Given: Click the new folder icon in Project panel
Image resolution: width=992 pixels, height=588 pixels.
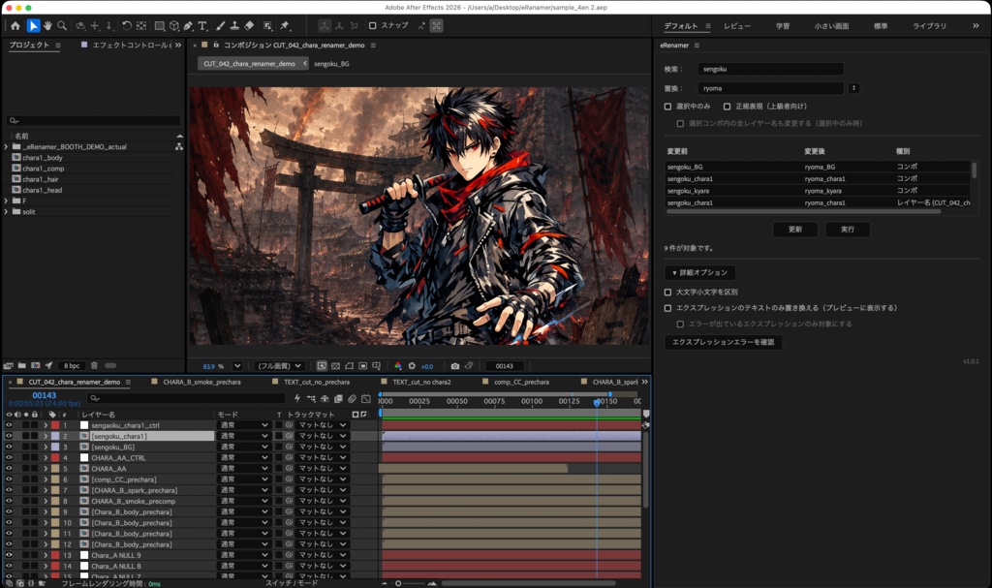Looking at the screenshot, I should point(21,366).
